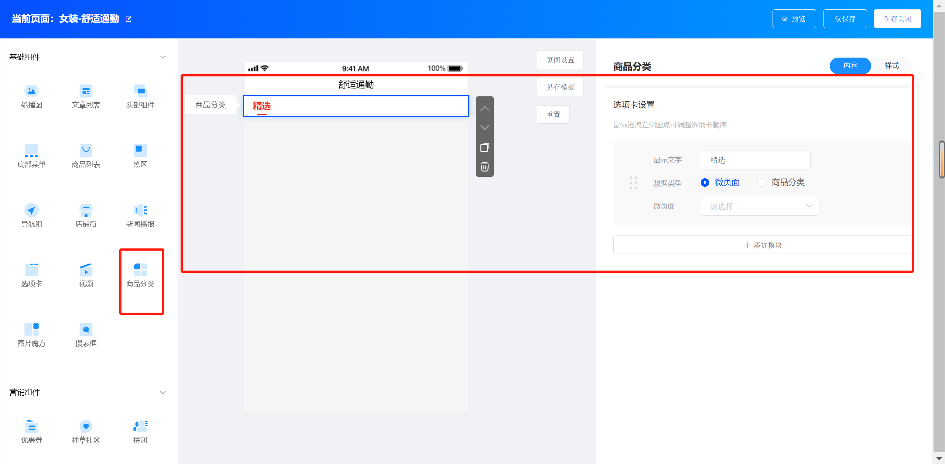Delete the selected module with trash icon
This screenshot has width=945, height=464.
click(x=485, y=167)
